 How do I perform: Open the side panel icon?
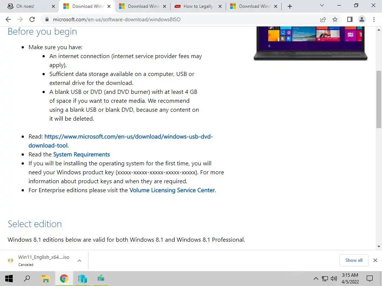(350, 19)
